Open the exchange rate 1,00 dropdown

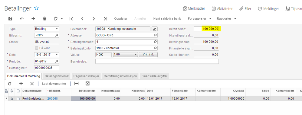[135, 55]
